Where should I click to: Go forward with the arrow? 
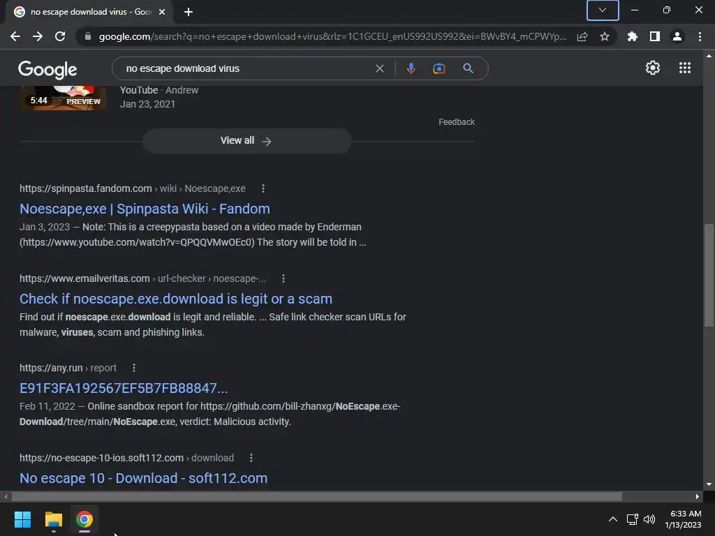point(38,36)
